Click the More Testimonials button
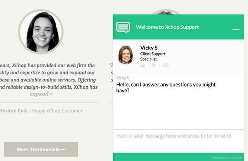The image size is (248, 161). tap(41, 149)
